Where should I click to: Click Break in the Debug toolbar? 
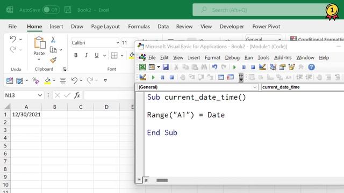click(162, 77)
